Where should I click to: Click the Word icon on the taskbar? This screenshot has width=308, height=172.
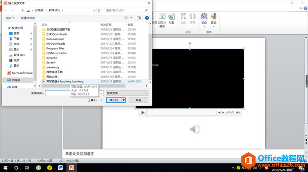pos(60,167)
